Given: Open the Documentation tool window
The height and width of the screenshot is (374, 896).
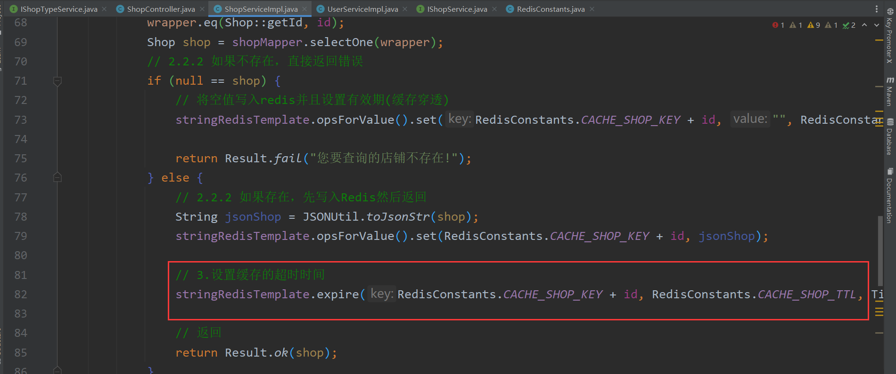Looking at the screenshot, I should pos(890,195).
